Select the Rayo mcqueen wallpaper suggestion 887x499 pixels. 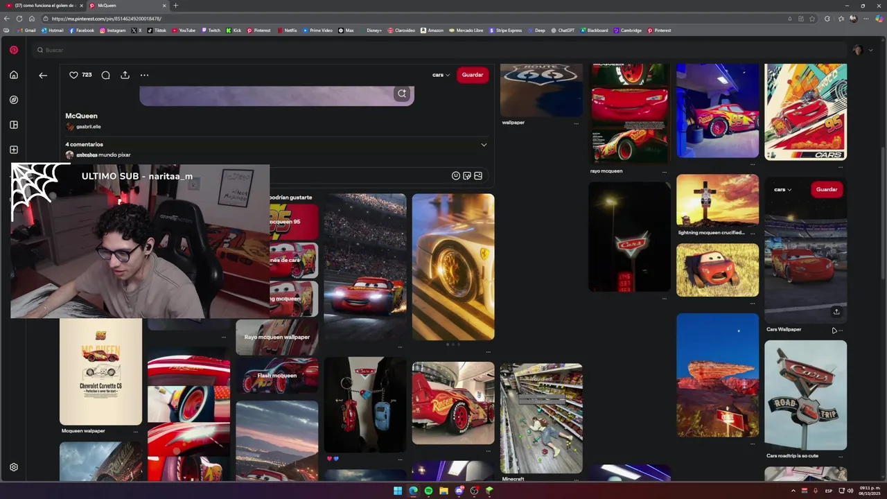coord(277,338)
